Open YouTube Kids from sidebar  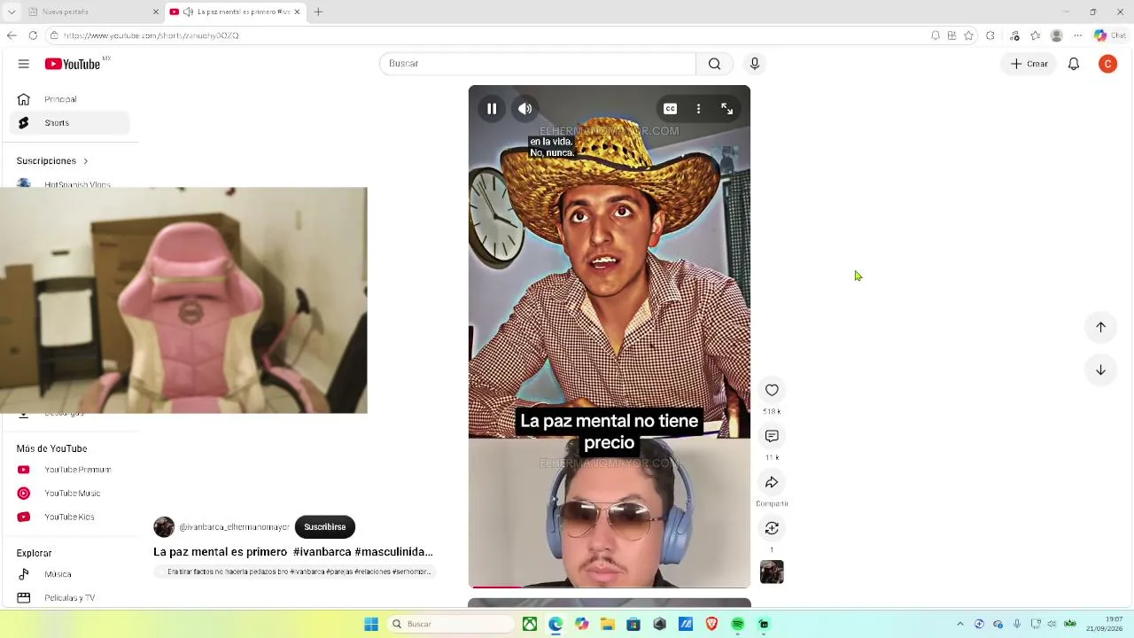pyautogui.click(x=69, y=517)
